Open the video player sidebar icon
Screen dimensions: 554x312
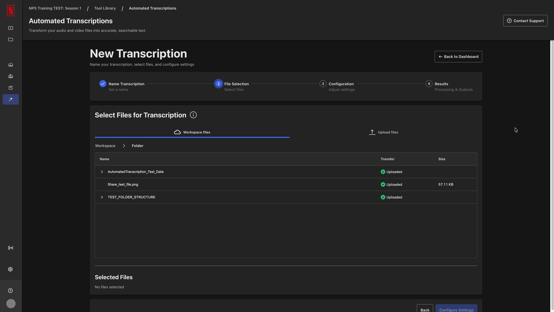tap(11, 28)
